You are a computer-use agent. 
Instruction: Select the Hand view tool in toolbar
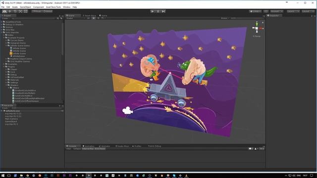coord(4,11)
